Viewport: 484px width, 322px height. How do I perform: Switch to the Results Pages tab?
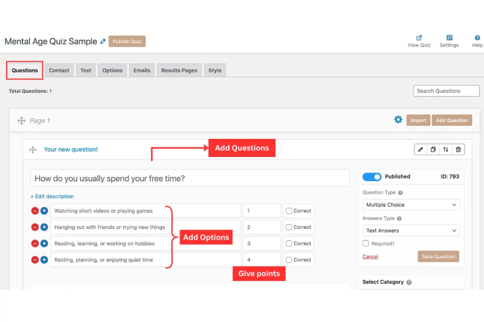click(x=179, y=71)
